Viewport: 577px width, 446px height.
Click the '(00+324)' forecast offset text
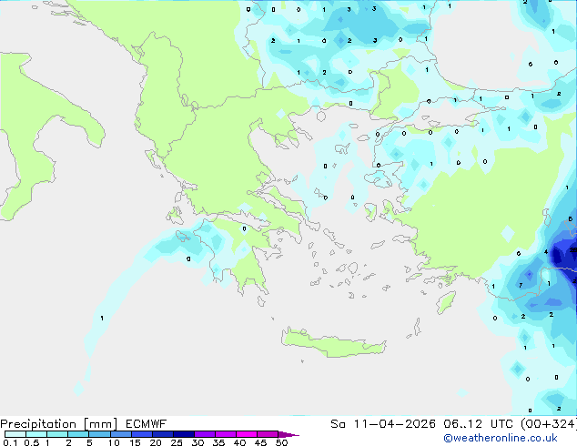pyautogui.click(x=548, y=424)
